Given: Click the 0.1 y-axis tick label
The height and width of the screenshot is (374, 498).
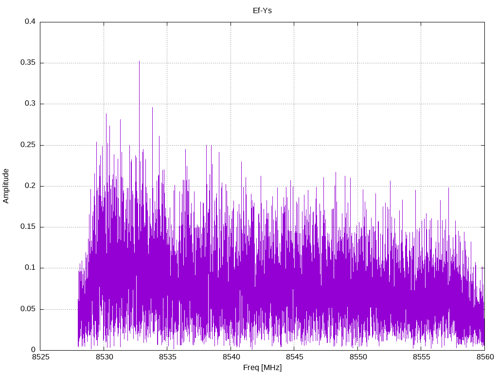Looking at the screenshot, I should click(x=30, y=268).
